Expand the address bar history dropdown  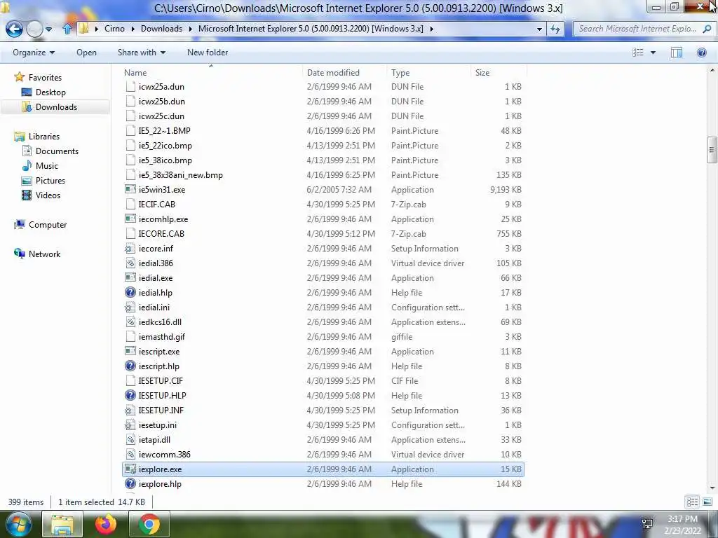pos(539,29)
